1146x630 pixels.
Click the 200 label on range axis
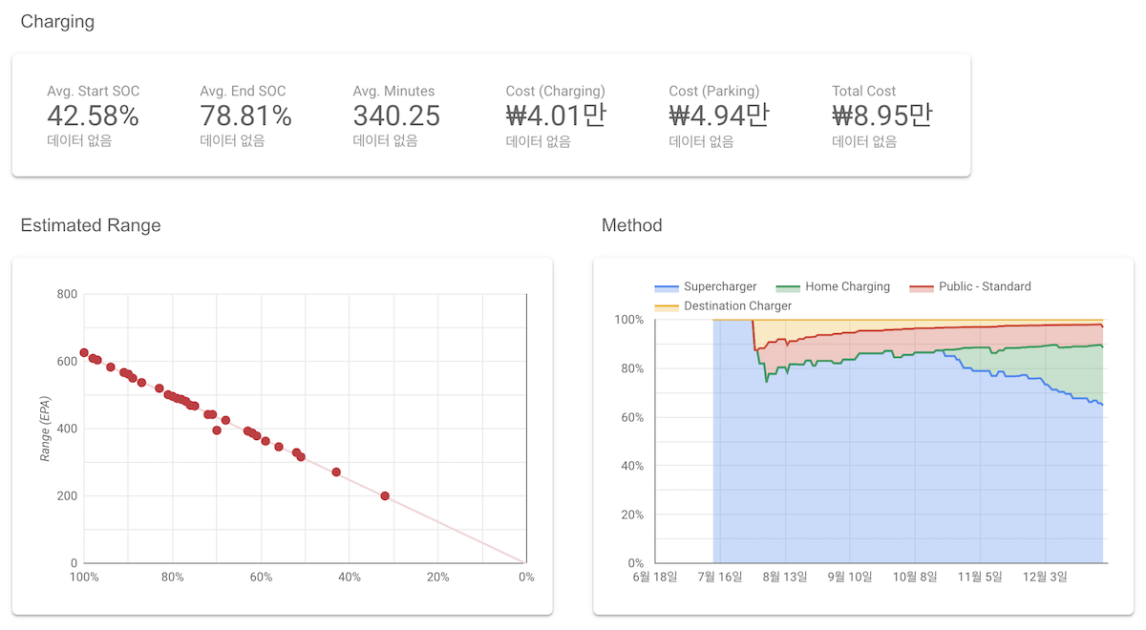point(67,496)
